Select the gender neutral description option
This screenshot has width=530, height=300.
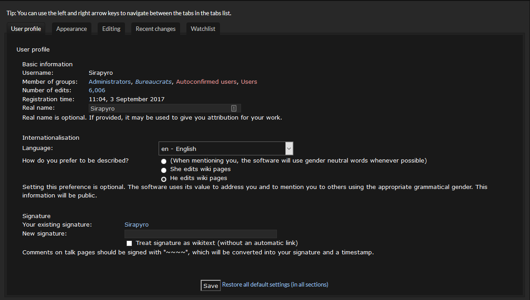point(164,161)
